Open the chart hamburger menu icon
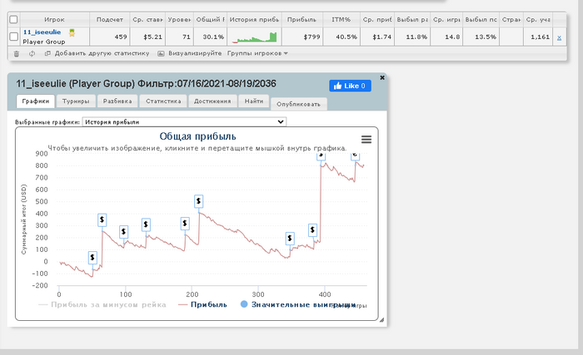 coord(366,139)
